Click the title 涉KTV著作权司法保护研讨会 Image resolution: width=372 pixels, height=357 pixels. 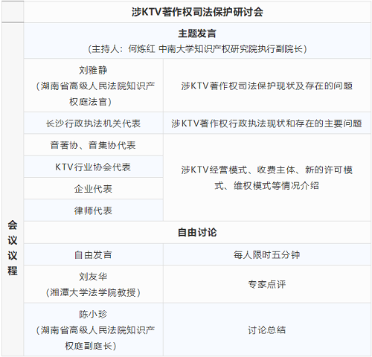pyautogui.click(x=197, y=12)
